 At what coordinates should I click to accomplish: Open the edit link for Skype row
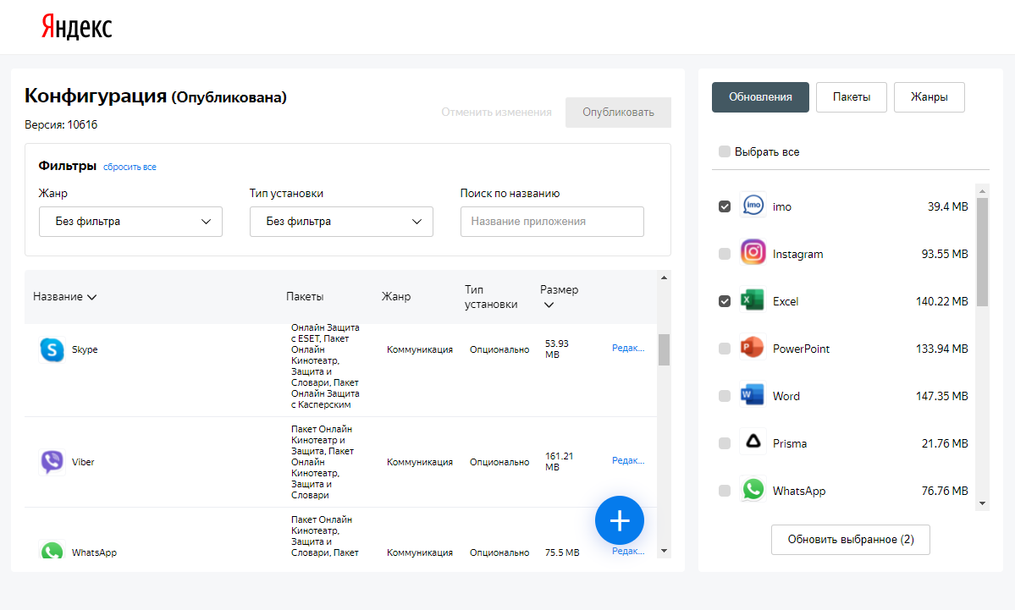tap(628, 348)
